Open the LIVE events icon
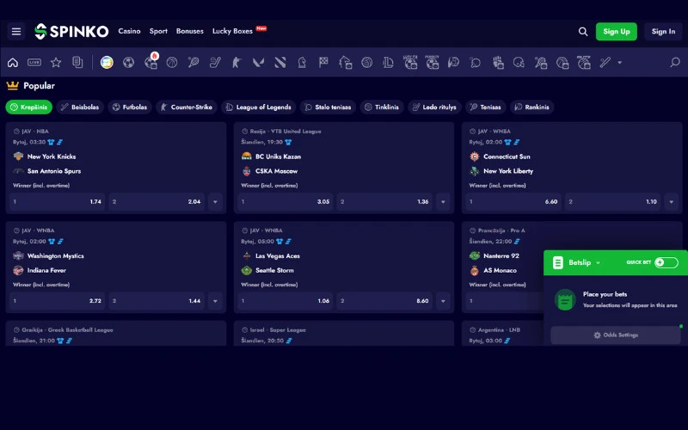Screen dimensions: 688x430 (34, 63)
